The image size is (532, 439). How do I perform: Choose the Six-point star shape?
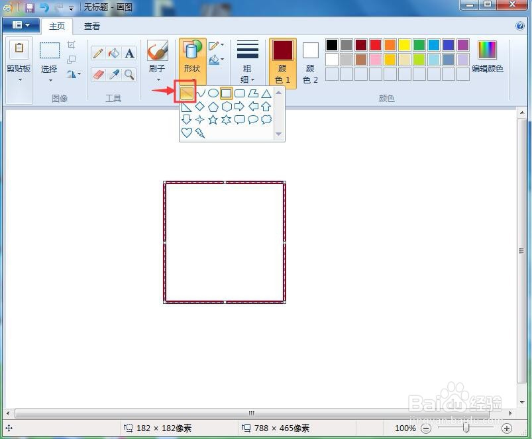coord(227,120)
